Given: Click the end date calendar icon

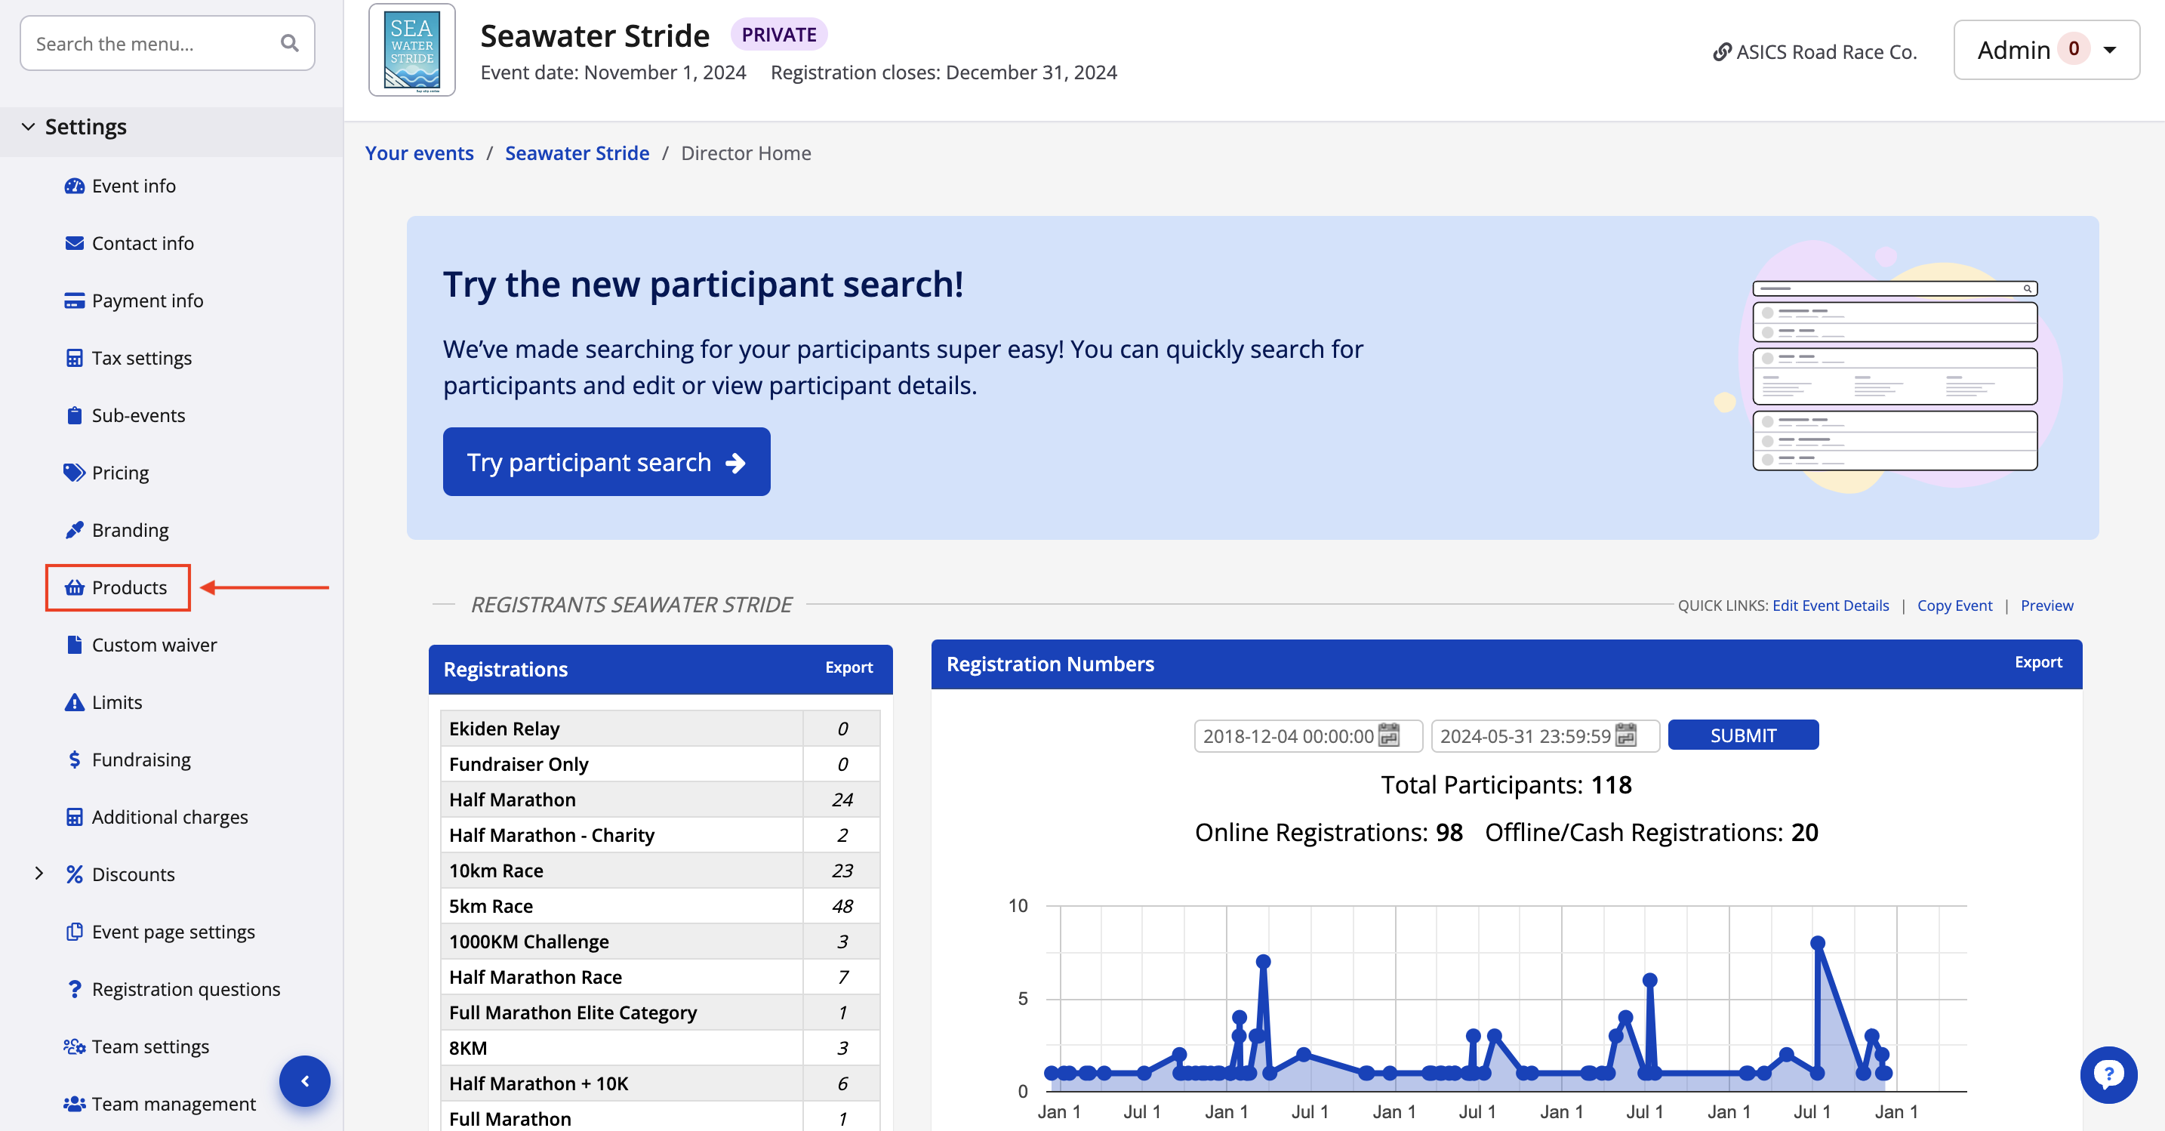Looking at the screenshot, I should click(1626, 736).
